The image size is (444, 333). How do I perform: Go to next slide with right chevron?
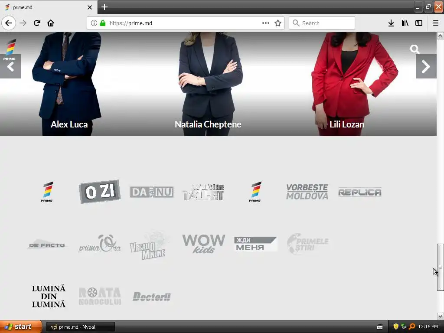pos(426,66)
